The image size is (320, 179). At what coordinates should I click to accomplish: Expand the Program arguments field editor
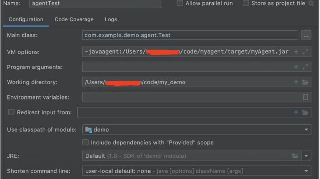click(305, 67)
